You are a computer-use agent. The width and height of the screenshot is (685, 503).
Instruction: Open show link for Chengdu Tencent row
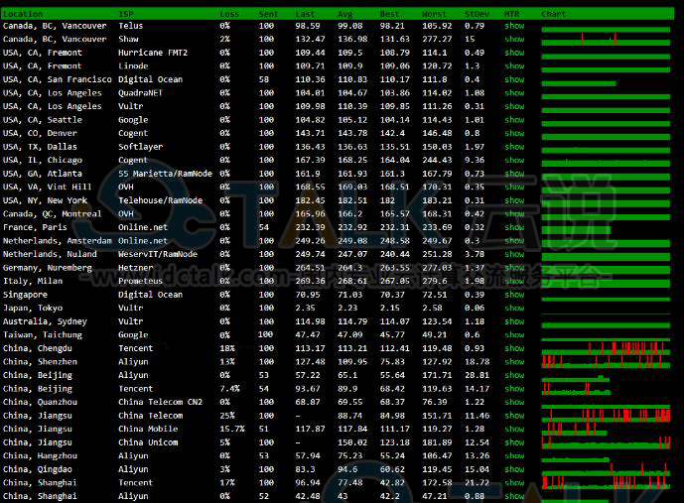514,348
